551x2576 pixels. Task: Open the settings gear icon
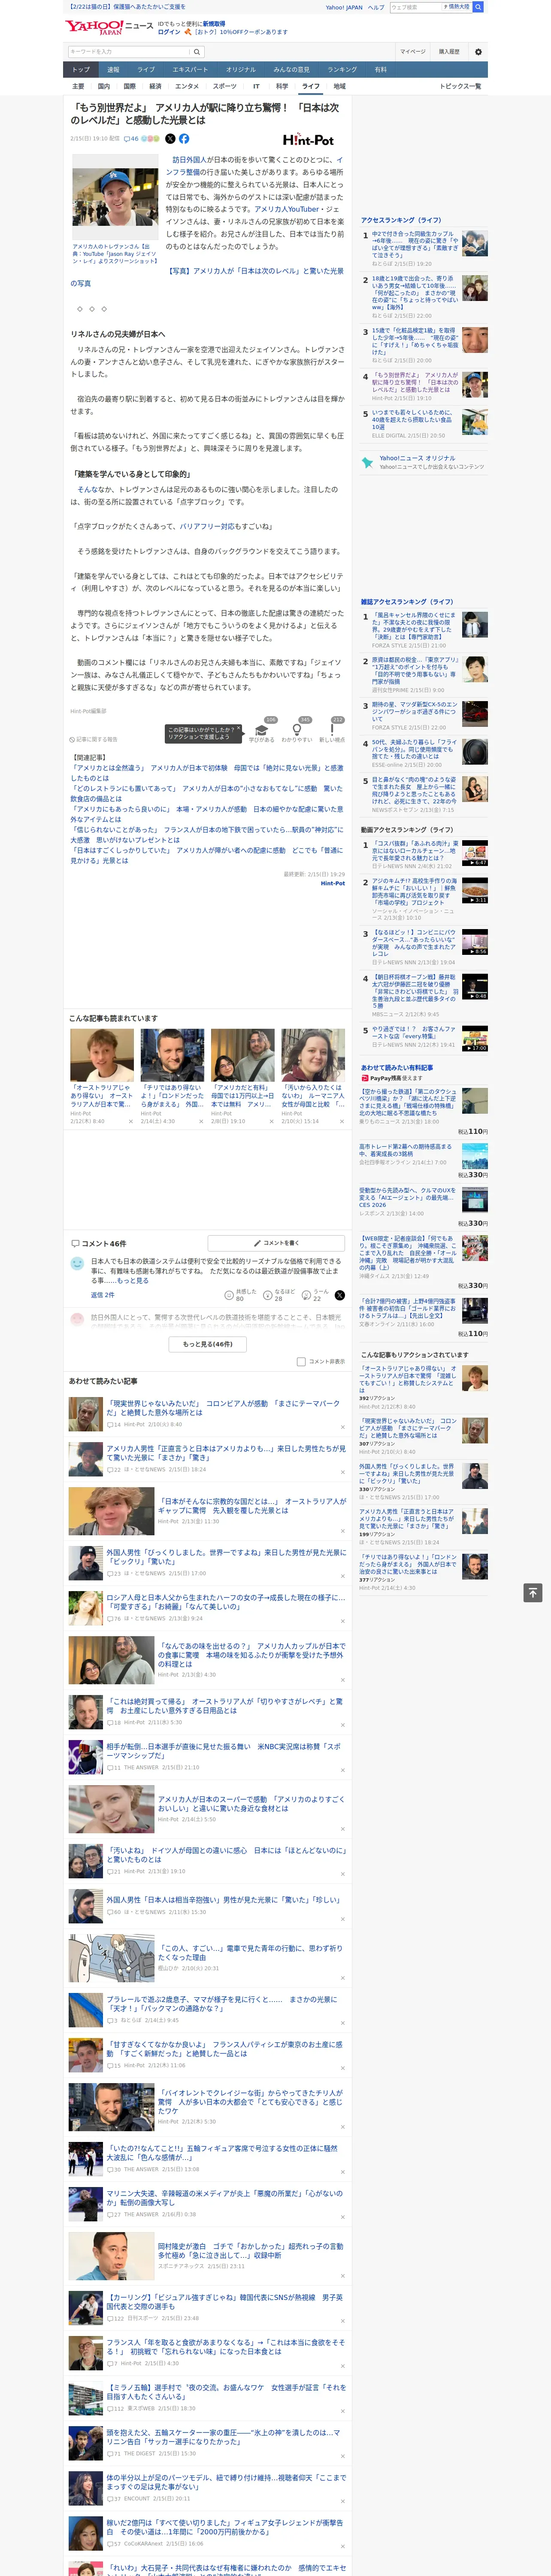tap(478, 52)
